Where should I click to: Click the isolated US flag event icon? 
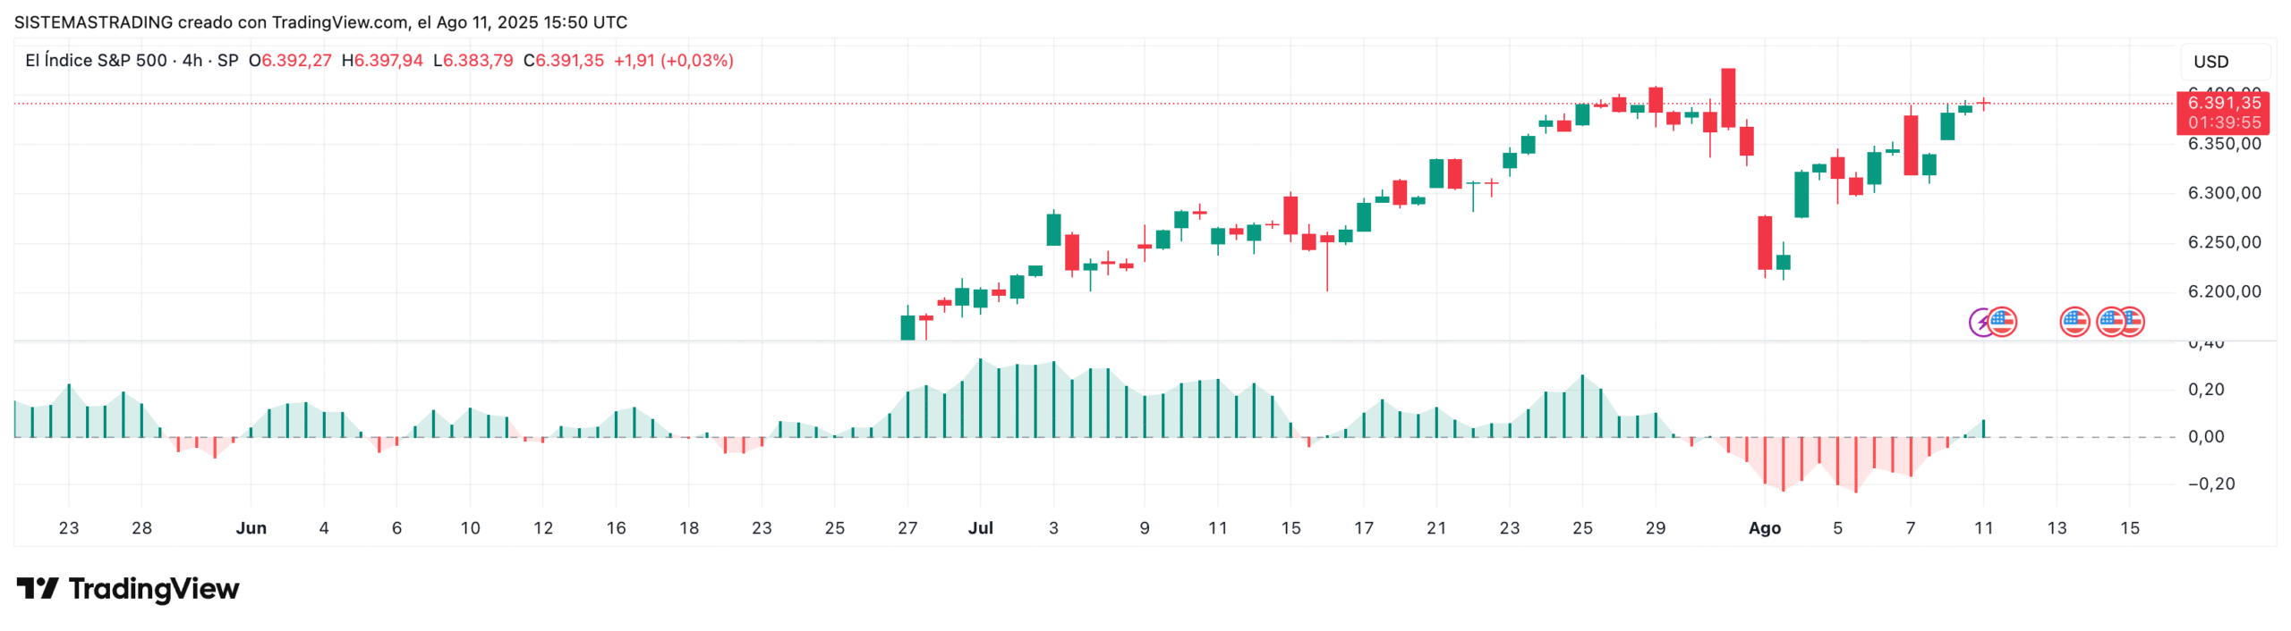click(2074, 321)
